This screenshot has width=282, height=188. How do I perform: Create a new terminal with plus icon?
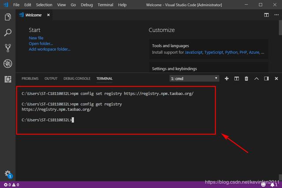point(226,78)
